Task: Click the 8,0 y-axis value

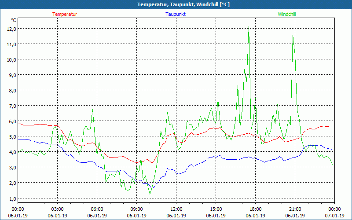Action: 13,91
